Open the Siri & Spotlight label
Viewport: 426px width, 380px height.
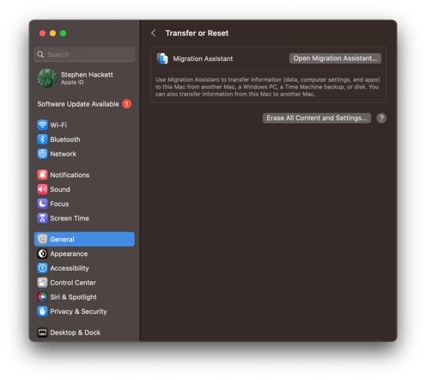(73, 297)
